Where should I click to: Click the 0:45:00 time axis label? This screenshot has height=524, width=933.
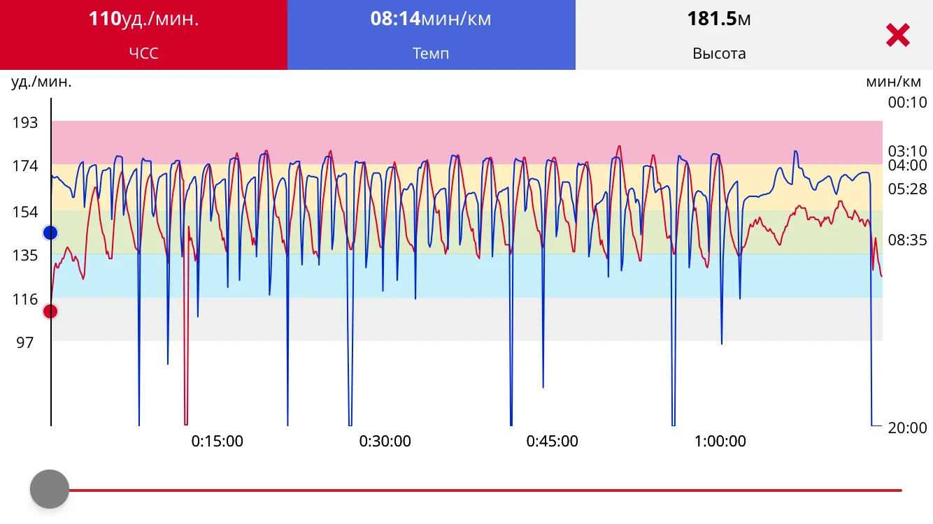[x=552, y=442]
